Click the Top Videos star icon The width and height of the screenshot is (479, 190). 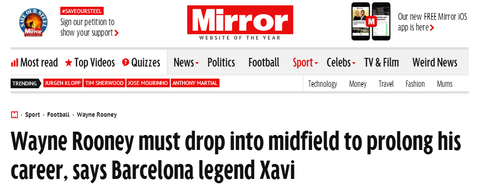coord(68,63)
